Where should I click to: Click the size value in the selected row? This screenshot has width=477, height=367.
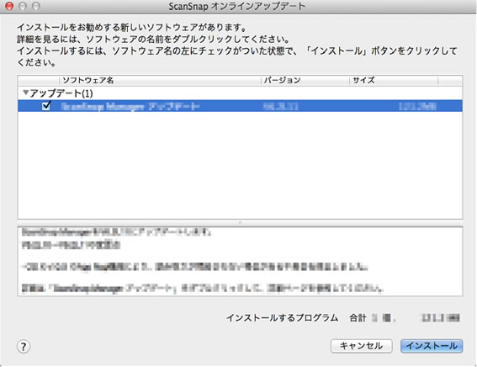417,106
